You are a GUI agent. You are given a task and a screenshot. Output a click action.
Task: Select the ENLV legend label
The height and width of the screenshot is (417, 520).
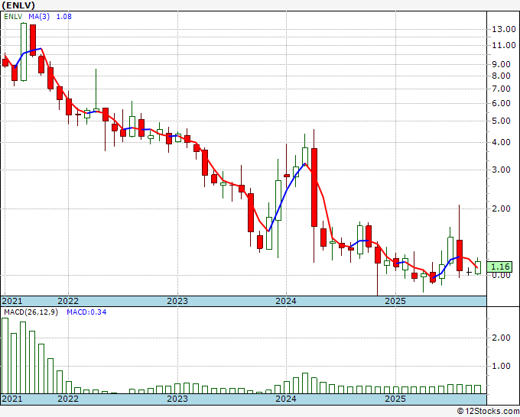click(x=13, y=16)
